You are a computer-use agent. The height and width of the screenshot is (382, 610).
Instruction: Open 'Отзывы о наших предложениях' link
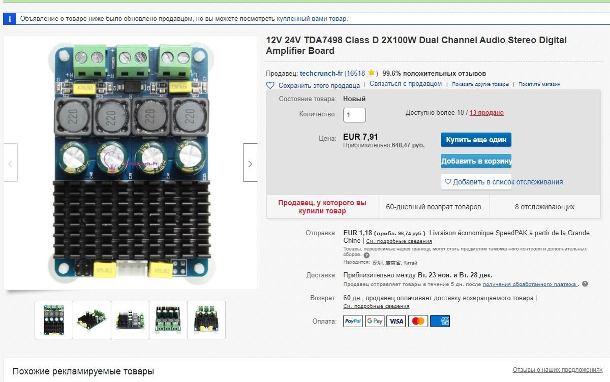point(558,370)
